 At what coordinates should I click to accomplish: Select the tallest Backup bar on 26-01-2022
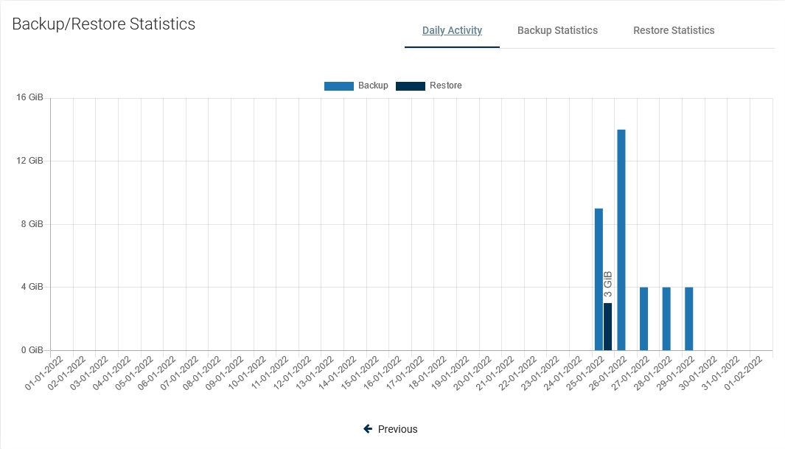click(621, 240)
